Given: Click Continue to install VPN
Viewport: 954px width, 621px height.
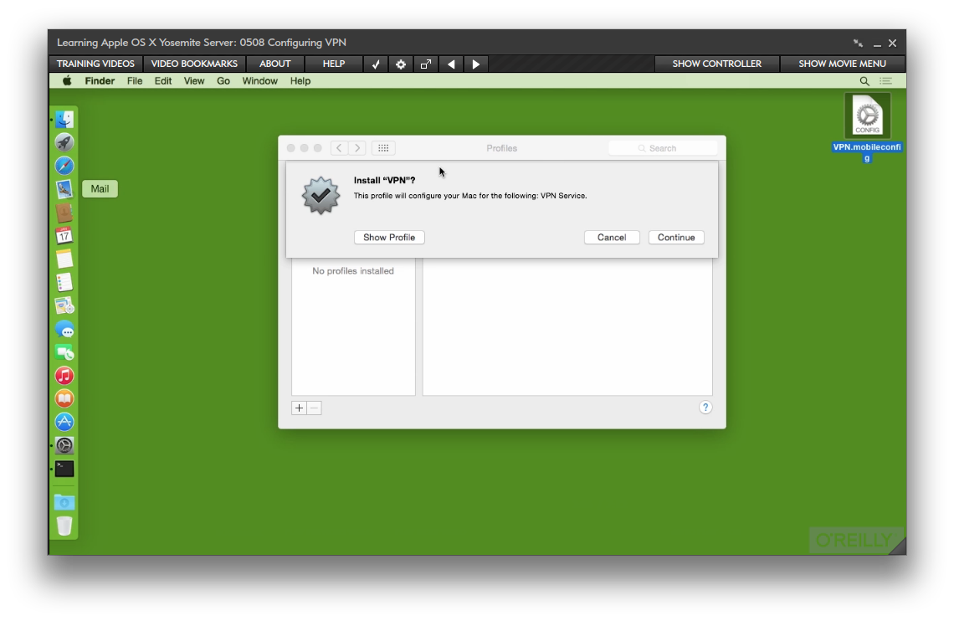Looking at the screenshot, I should 676,237.
